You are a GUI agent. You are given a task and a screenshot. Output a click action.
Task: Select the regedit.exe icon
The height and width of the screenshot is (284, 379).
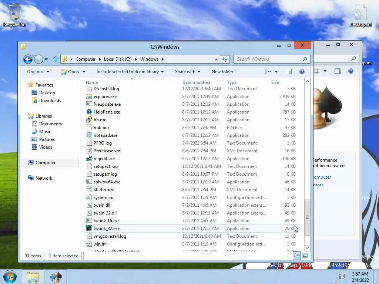click(x=89, y=159)
